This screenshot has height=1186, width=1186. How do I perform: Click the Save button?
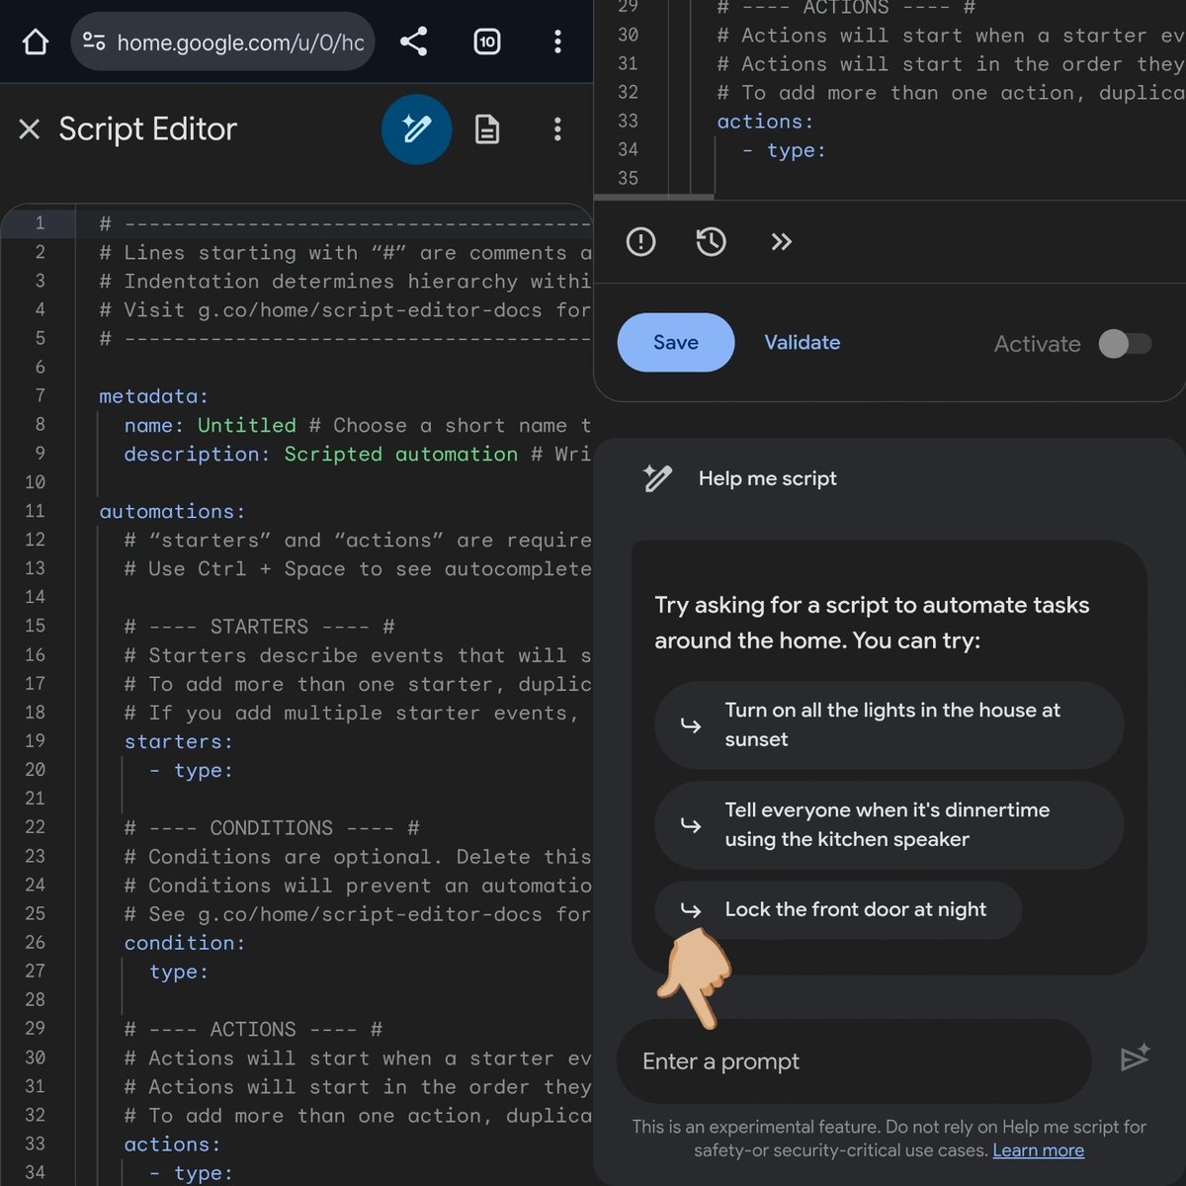tap(676, 343)
